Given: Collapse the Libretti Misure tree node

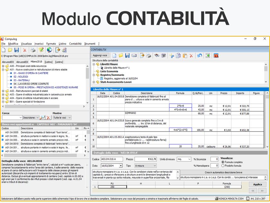Looking at the screenshot, I should (x=94, y=64).
